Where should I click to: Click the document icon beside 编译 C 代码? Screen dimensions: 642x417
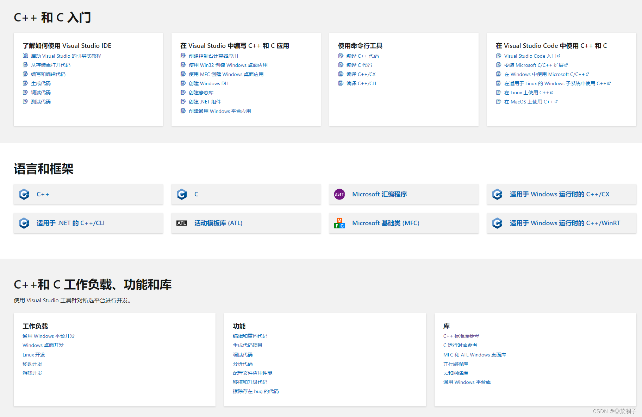[x=341, y=65]
